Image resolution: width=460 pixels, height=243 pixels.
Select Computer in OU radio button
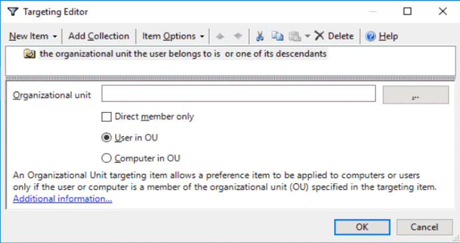tap(107, 158)
